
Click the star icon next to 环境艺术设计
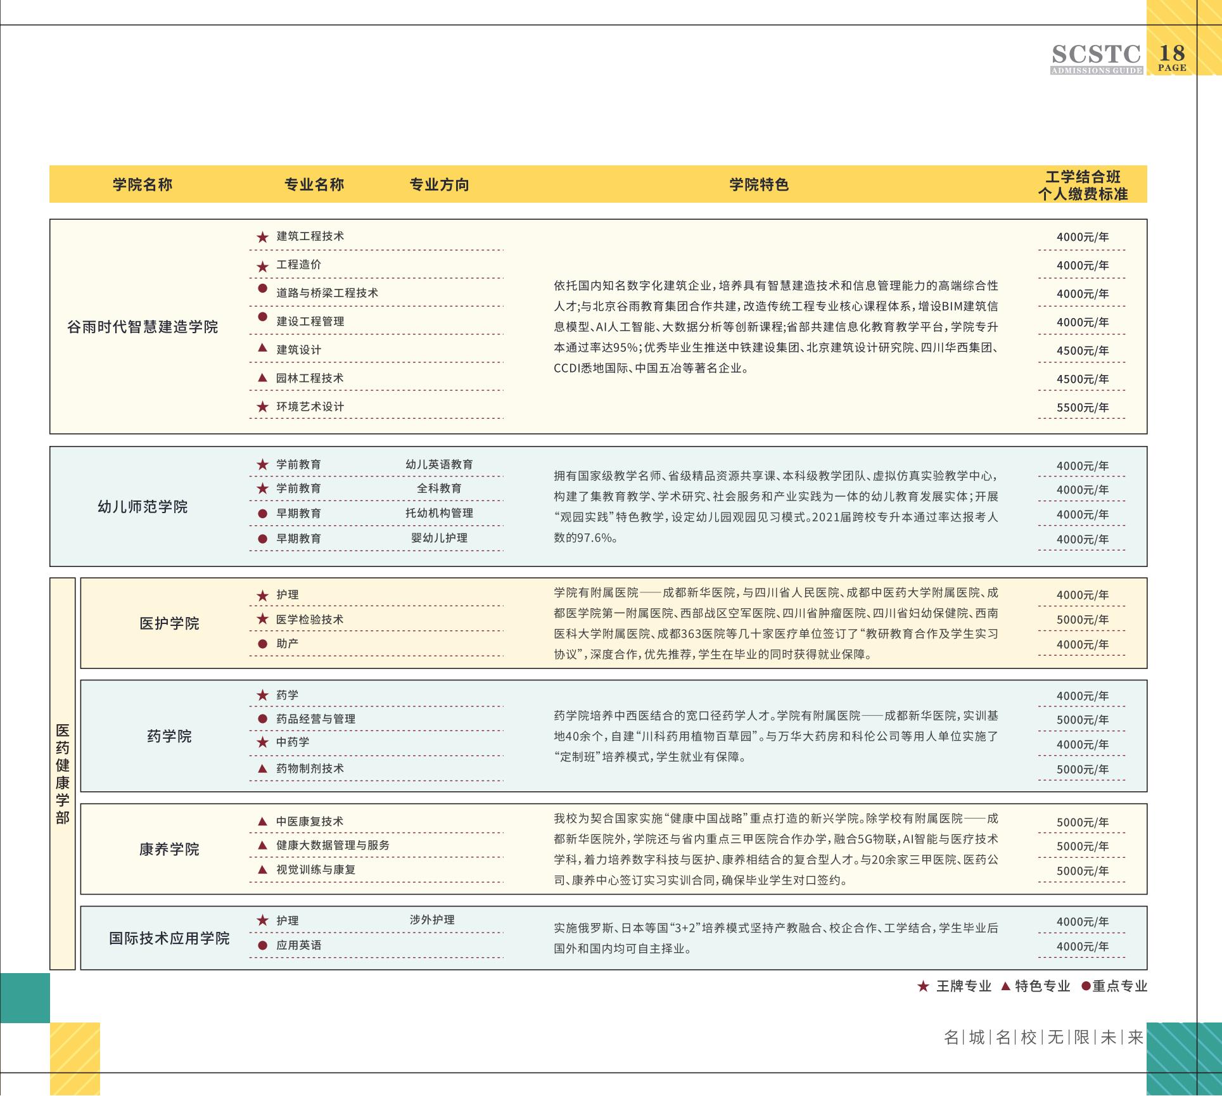262,407
